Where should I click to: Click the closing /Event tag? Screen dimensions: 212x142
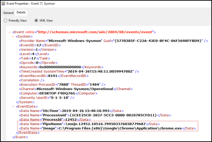click(x=20, y=137)
